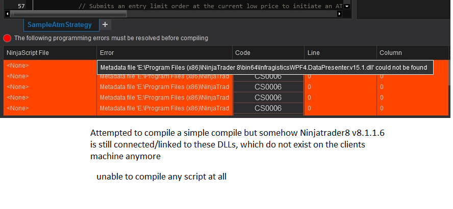This screenshot has width=453, height=209.
Task: Click the red error indicator icon
Action: coord(7,38)
